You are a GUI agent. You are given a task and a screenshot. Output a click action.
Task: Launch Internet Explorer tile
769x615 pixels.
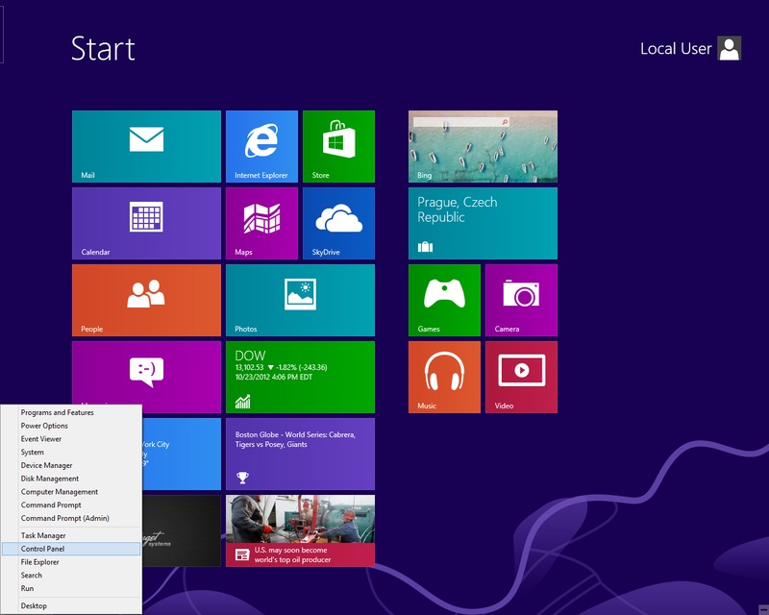261,146
